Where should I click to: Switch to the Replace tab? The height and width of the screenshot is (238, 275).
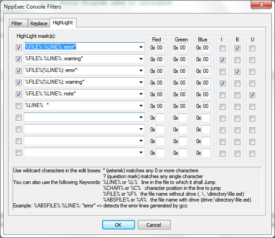coord(39,23)
